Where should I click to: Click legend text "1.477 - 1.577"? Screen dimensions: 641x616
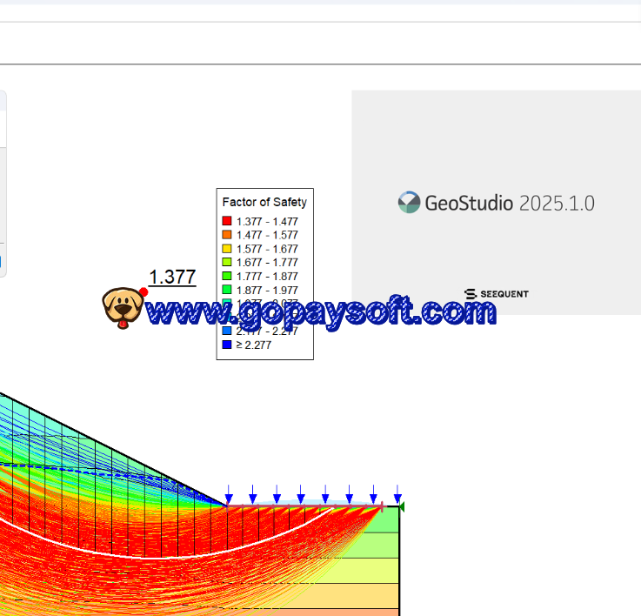pos(267,235)
